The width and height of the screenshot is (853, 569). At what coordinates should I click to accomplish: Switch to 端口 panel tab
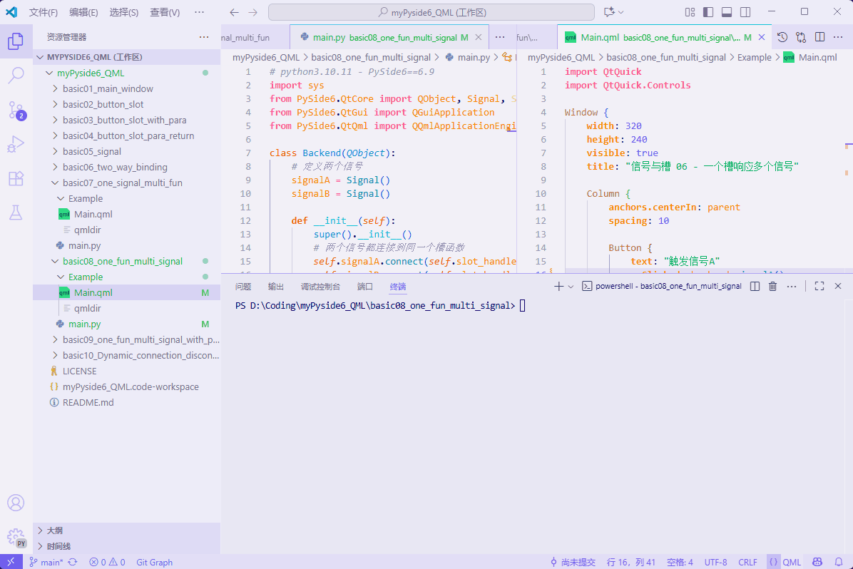pyautogui.click(x=365, y=287)
